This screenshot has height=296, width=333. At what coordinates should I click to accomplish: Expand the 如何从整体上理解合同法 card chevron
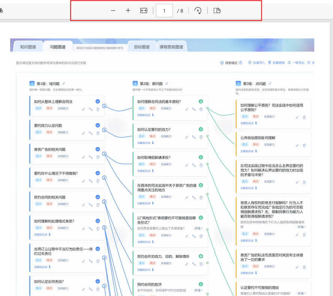click(x=98, y=101)
